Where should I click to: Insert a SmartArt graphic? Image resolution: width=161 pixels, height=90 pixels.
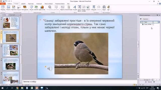(36, 7)
